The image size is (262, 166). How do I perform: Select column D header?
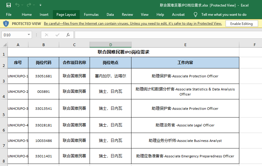pos(111,45)
